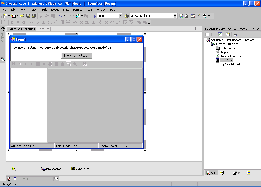Click the Zoom Factor: 100% status panel
The height and width of the screenshot is (187, 261).
(121, 146)
